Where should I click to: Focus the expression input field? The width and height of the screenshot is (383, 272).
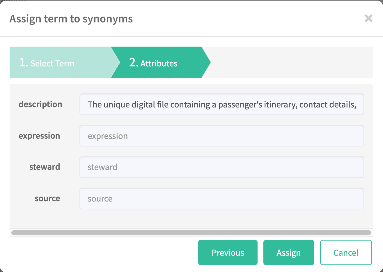tap(221, 136)
